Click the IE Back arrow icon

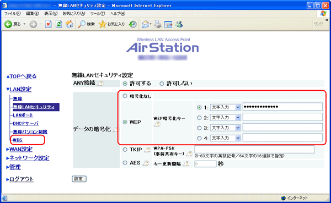(x=8, y=24)
